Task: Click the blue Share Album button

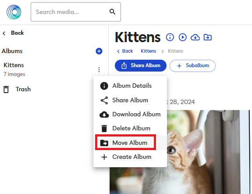Action: [x=141, y=66]
